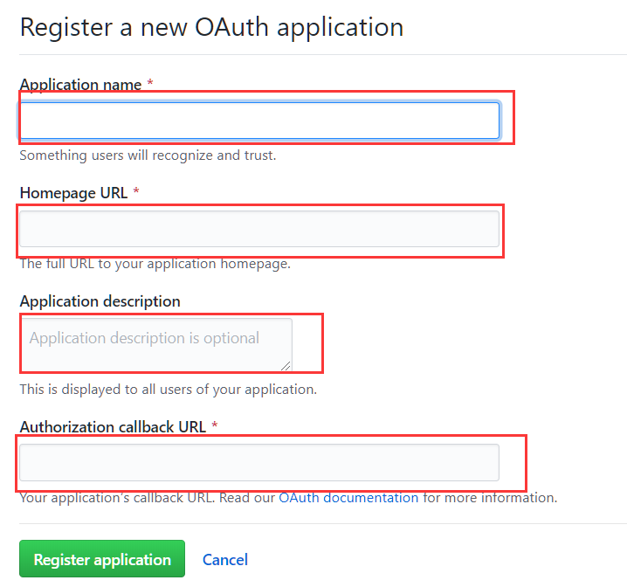Grab the description textarea resize handle
Screen dimensions: 627x587
[x=286, y=366]
